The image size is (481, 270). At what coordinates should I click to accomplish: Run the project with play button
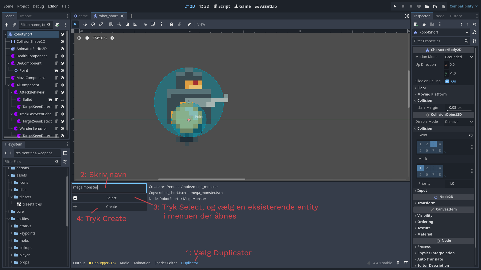395,6
